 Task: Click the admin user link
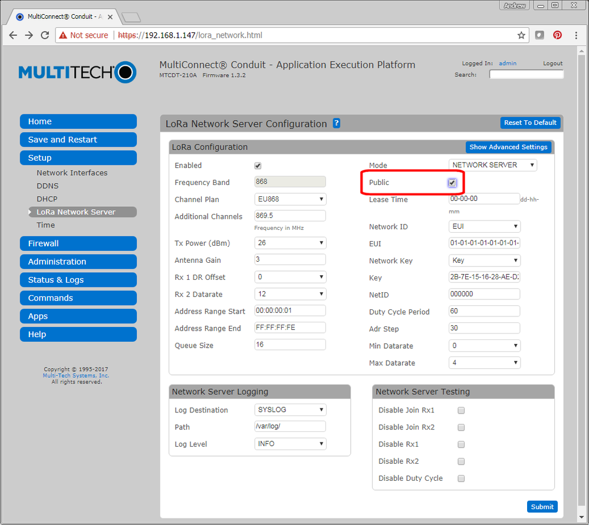[508, 64]
